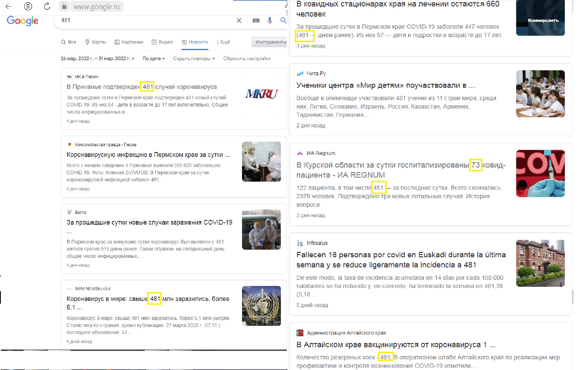Image resolution: width=582 pixels, height=370 pixels.
Task: Open В Алтайском крае вакцинируются article
Action: (x=396, y=345)
